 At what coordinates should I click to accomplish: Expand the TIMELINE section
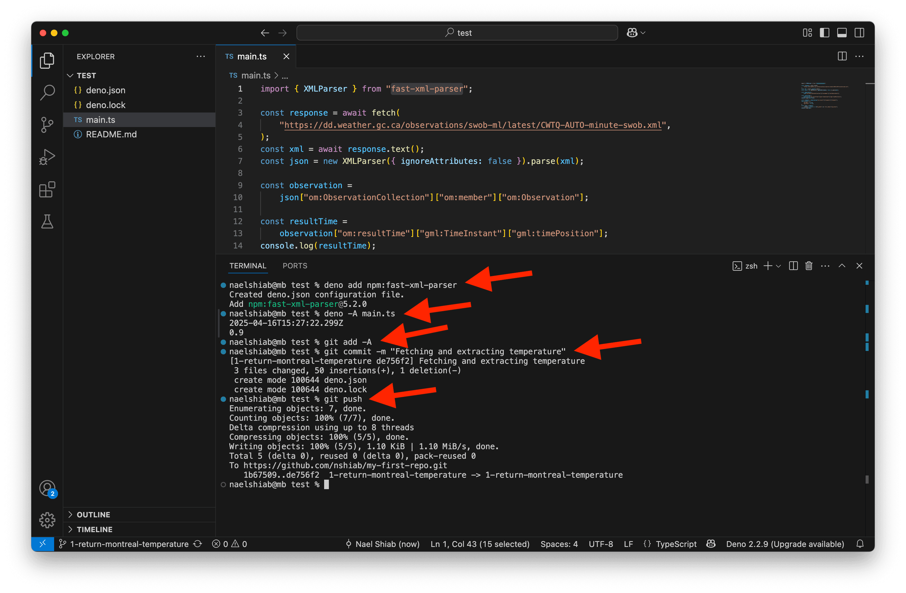click(140, 529)
